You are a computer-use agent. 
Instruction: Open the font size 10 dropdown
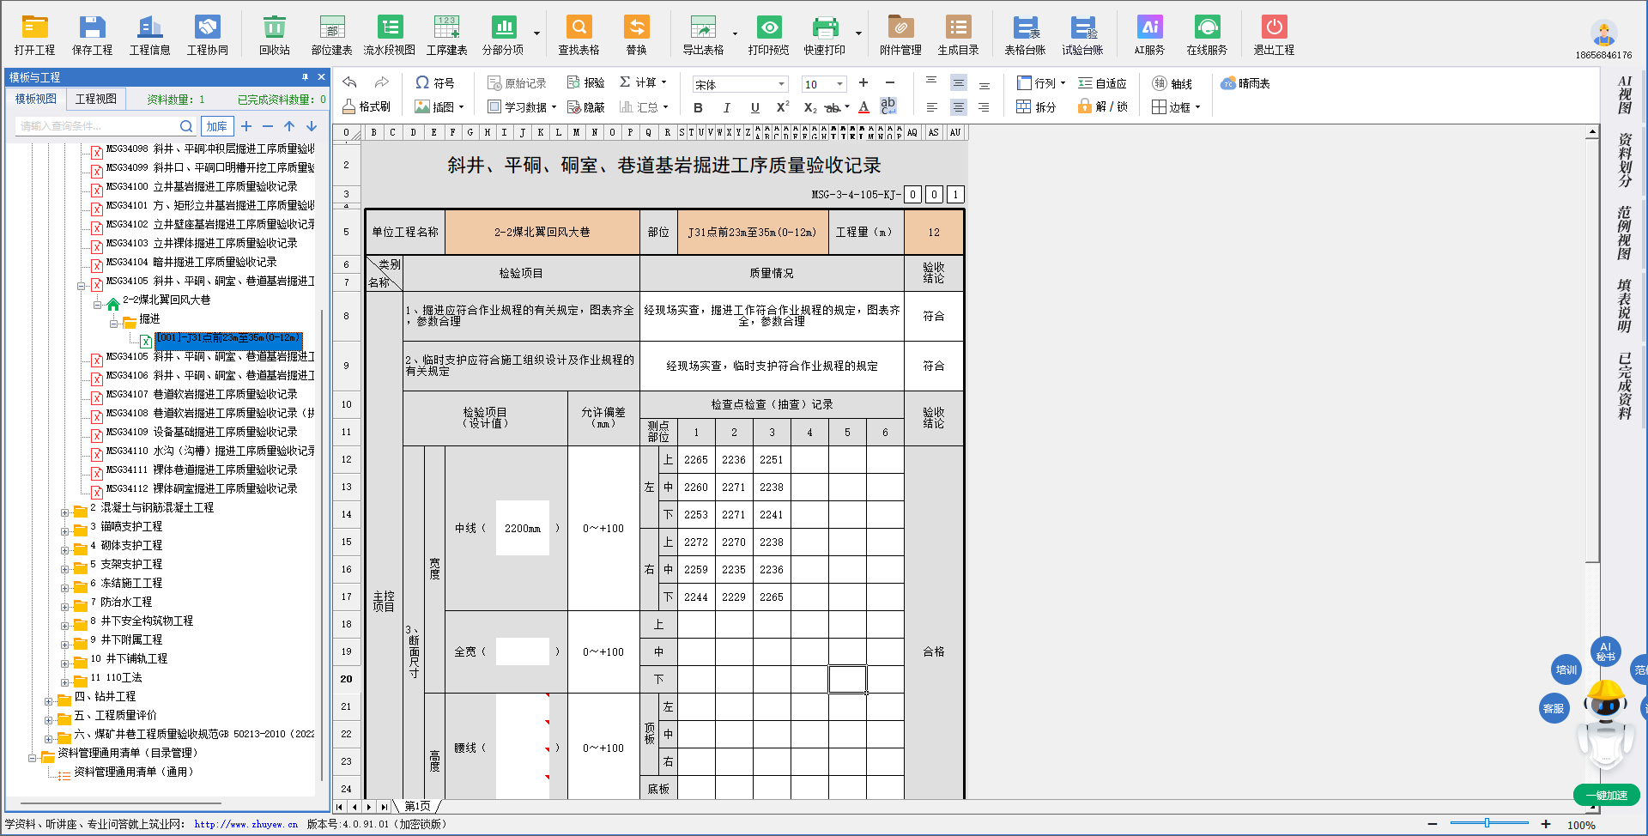(x=839, y=84)
